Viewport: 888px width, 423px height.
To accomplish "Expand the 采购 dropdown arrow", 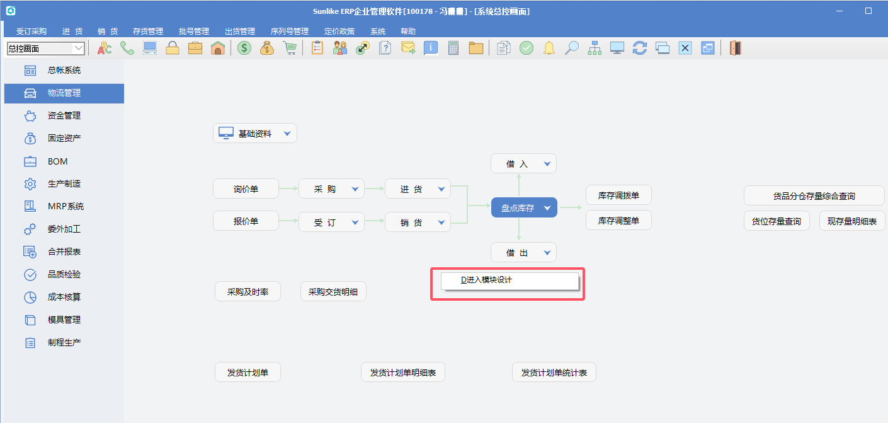I will click(355, 189).
